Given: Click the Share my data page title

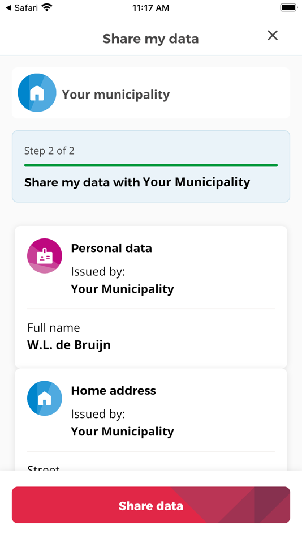Looking at the screenshot, I should tap(151, 39).
